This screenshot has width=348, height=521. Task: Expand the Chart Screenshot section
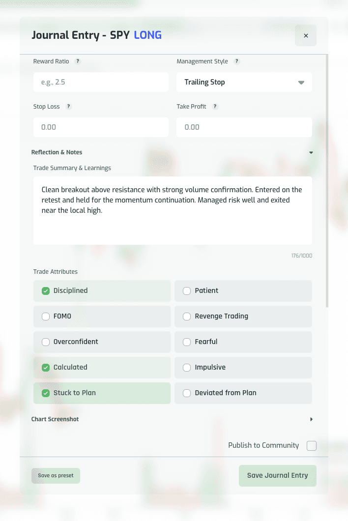[311, 419]
